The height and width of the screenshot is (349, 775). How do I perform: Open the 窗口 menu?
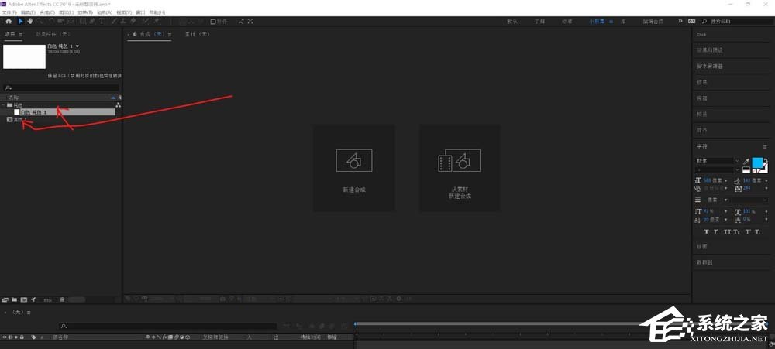tap(141, 12)
